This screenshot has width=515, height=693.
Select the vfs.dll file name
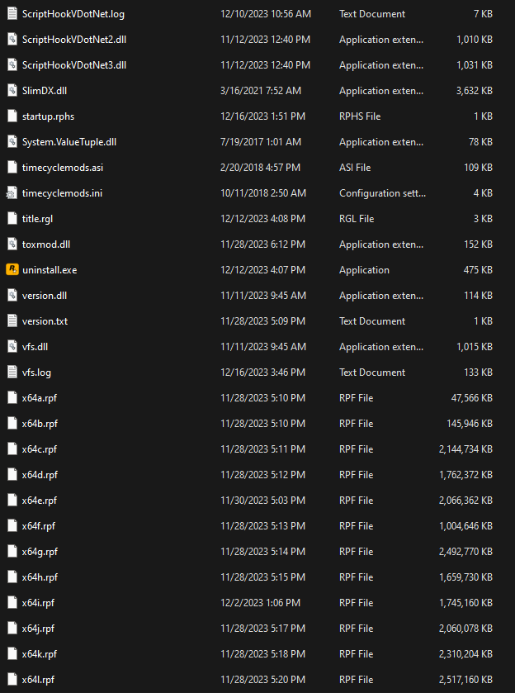tap(35, 346)
